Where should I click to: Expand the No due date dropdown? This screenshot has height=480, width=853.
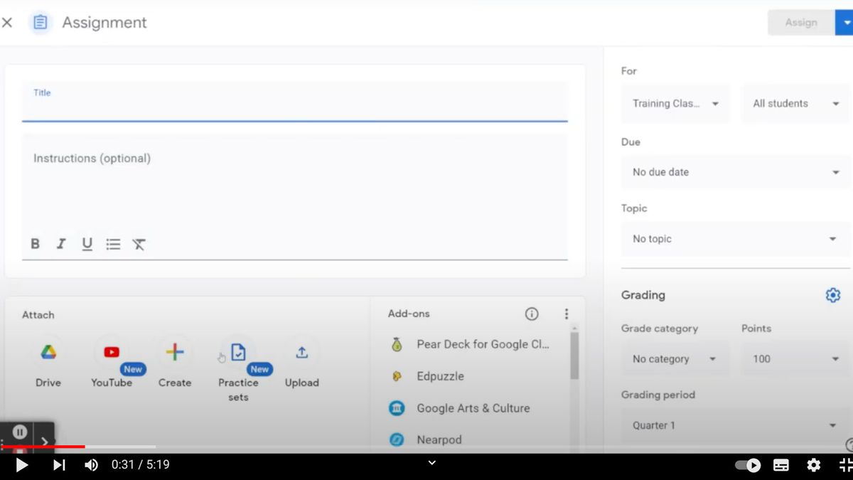(x=735, y=172)
